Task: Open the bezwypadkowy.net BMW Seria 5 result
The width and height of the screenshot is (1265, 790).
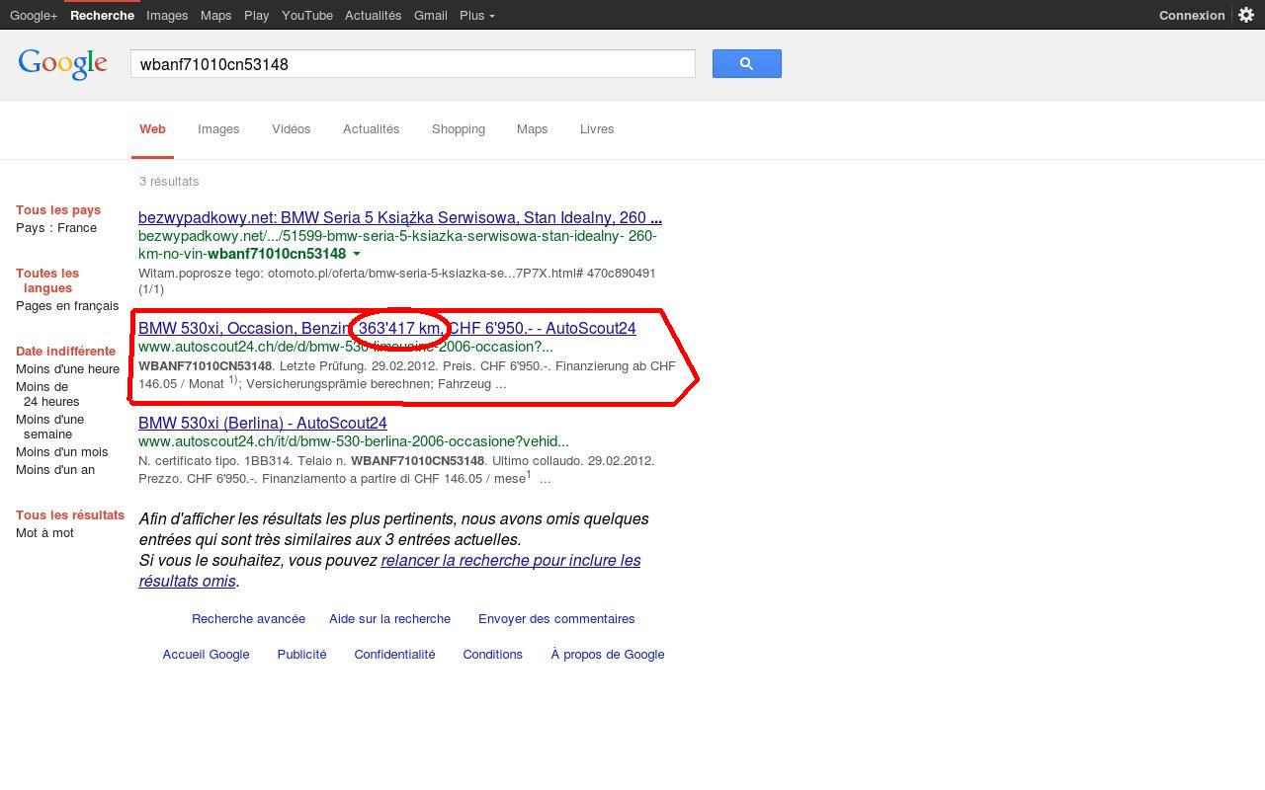Action: pyautogui.click(x=400, y=217)
